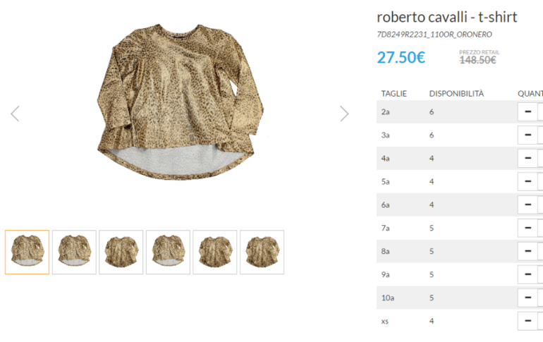Decrease quantity for size xs

pyautogui.click(x=527, y=321)
